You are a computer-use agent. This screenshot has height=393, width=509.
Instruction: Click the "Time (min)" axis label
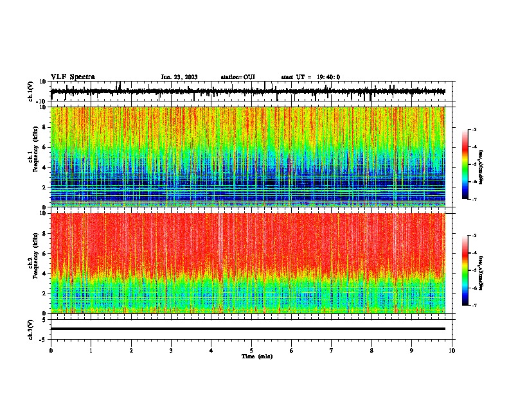point(257,356)
